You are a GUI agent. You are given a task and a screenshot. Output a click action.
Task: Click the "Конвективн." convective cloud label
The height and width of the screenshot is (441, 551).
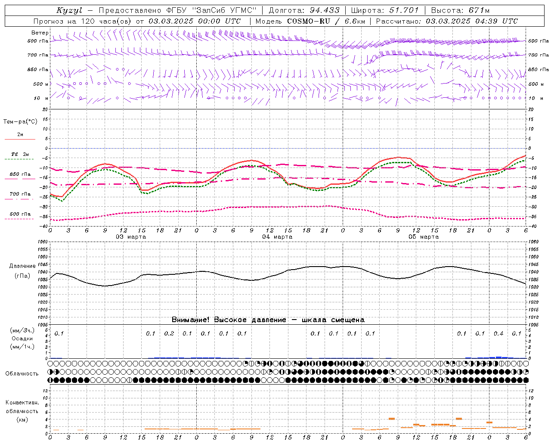[22, 403]
